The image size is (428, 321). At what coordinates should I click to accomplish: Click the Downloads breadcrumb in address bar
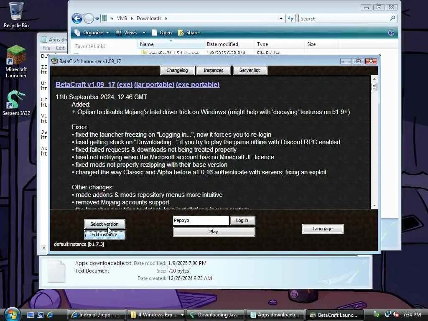coord(149,18)
